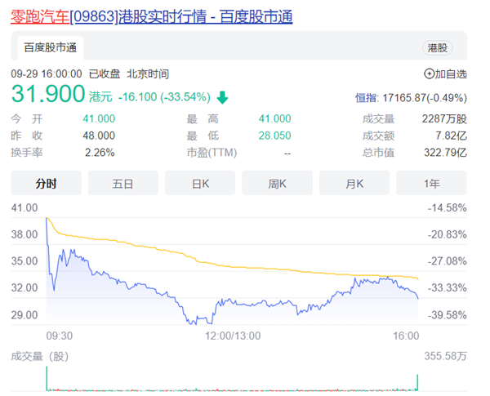Click the 最低 value 28.050
Viewport: 490px width, 396px height.
pyautogui.click(x=274, y=136)
